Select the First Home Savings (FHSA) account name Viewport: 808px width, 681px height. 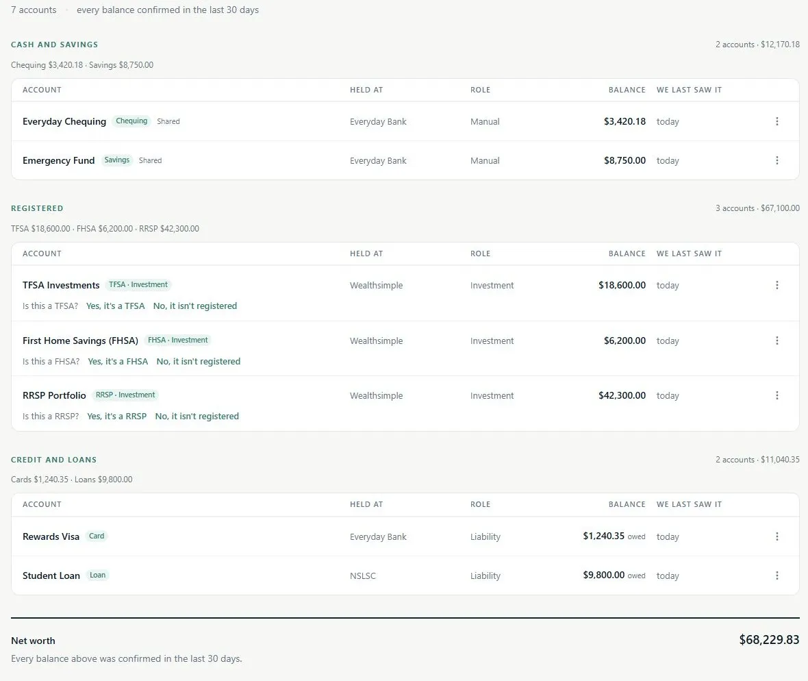pos(80,340)
